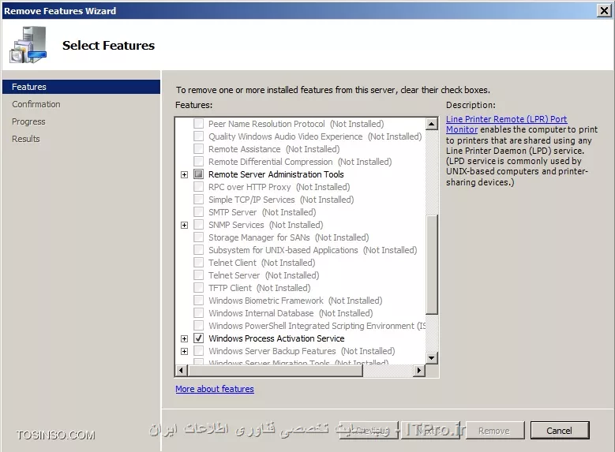Select the SMTP Server (Not Installed) row
This screenshot has width=615, height=452.
(262, 212)
